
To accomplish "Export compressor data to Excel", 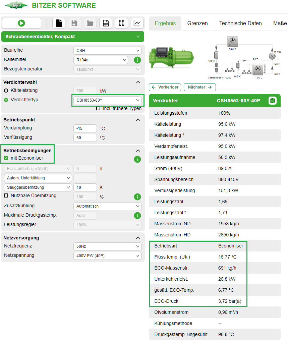I will click(x=272, y=100).
